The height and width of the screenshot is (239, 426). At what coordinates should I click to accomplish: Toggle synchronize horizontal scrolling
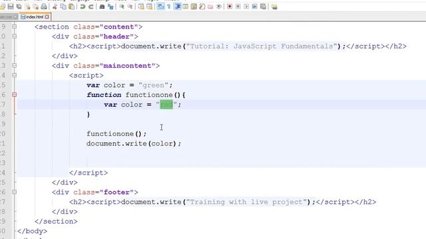(x=149, y=7)
